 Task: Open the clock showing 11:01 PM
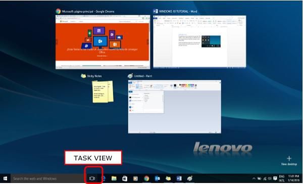[293, 178]
